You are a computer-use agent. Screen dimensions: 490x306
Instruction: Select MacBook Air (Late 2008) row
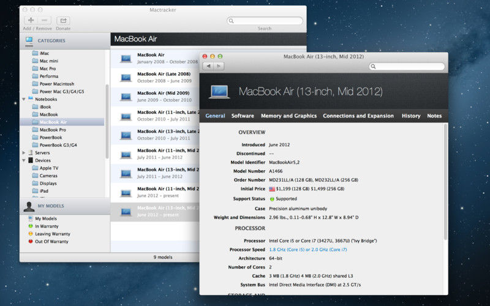pyautogui.click(x=155, y=78)
